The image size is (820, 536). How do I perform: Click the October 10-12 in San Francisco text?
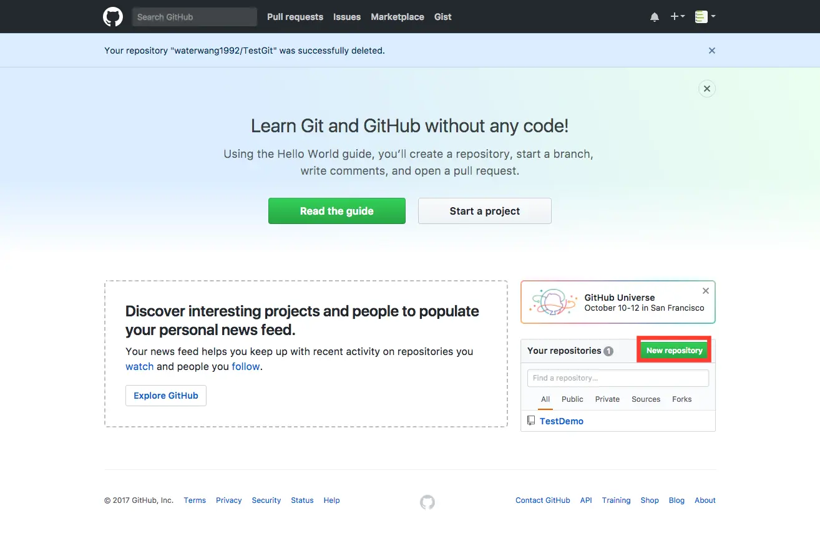point(645,308)
